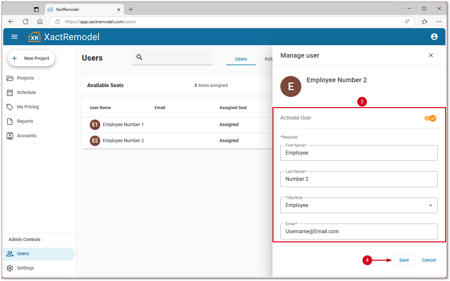Click the User Name column header
Image resolution: width=450 pixels, height=281 pixels.
coord(100,107)
